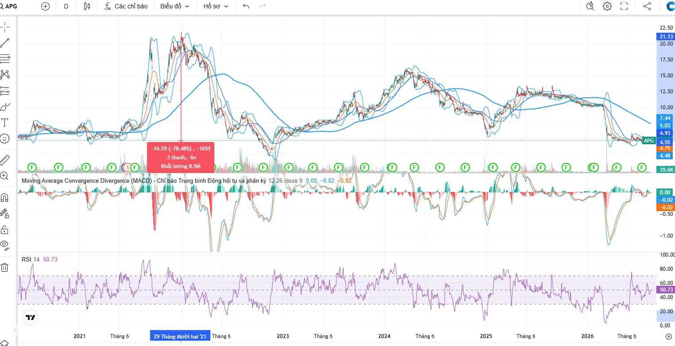Screen dimensions: 675x346
Task: Activate the zoom in tool
Action: coord(4,176)
